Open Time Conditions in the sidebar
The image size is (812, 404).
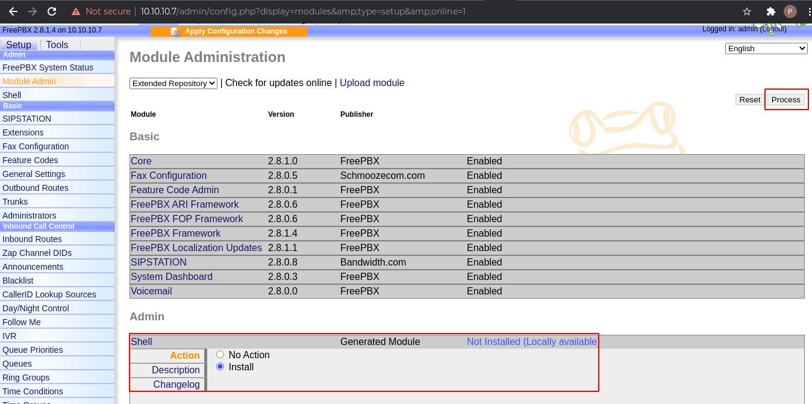[57, 391]
